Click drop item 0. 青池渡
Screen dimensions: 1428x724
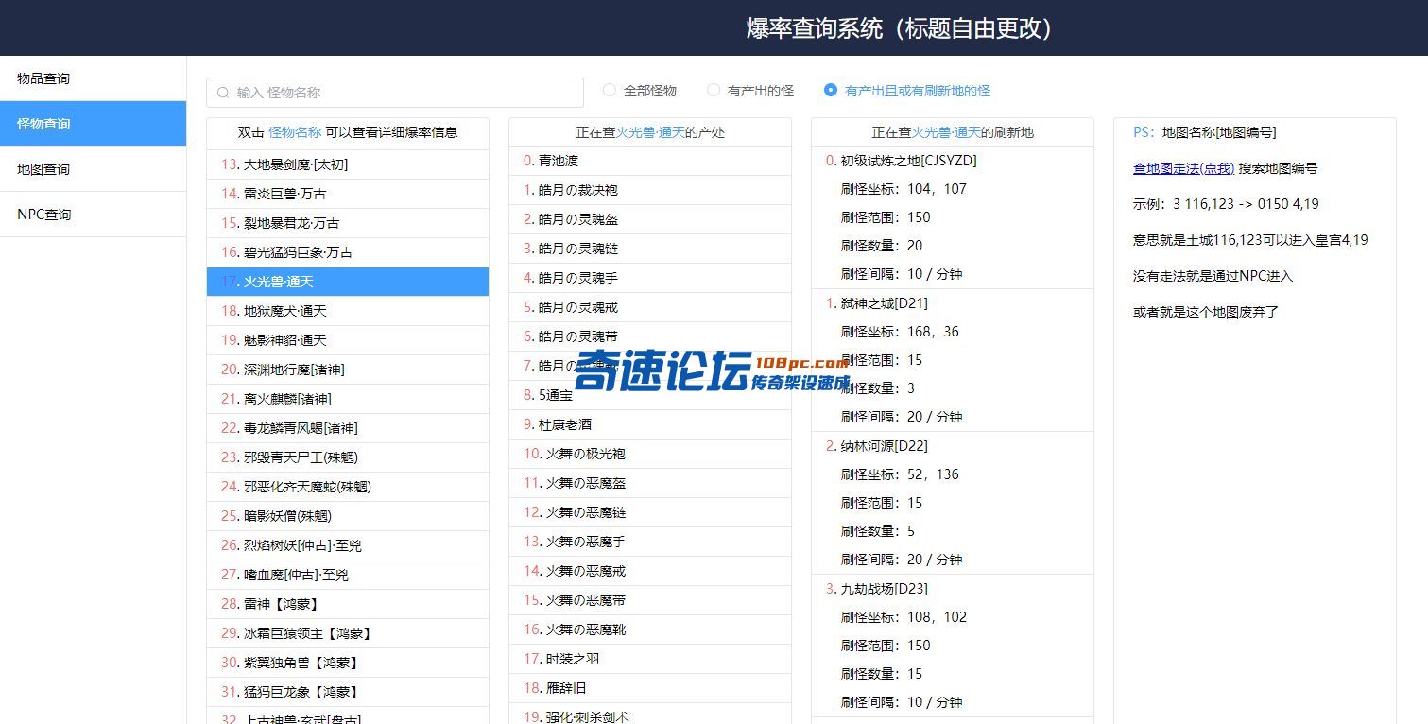(650, 161)
